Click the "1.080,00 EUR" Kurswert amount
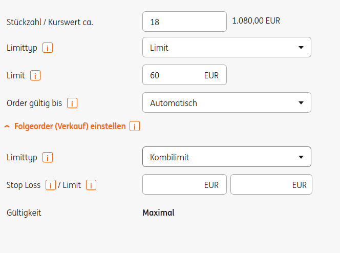The width and height of the screenshot is (340, 253). click(256, 21)
